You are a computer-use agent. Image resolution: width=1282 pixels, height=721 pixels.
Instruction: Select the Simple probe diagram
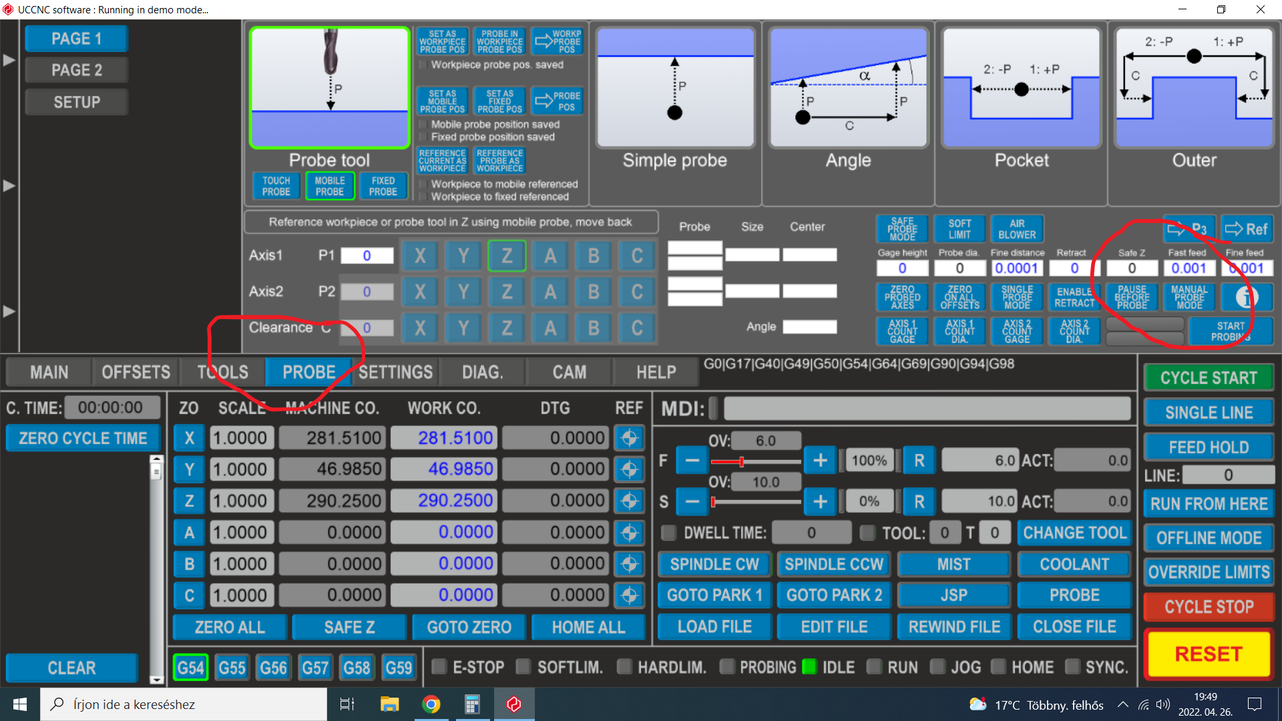tap(675, 88)
